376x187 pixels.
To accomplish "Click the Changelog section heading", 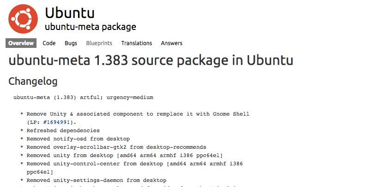I will pos(33,82).
